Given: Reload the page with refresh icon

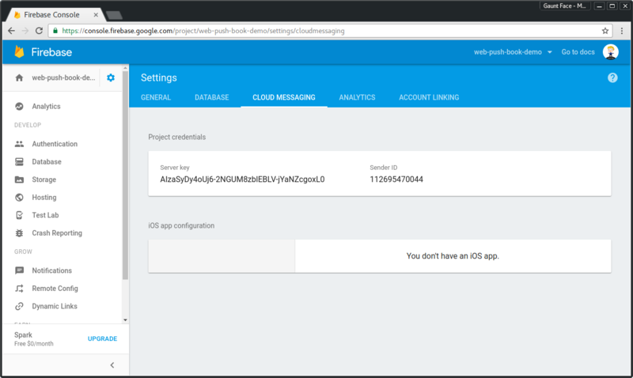Looking at the screenshot, I should click(39, 31).
